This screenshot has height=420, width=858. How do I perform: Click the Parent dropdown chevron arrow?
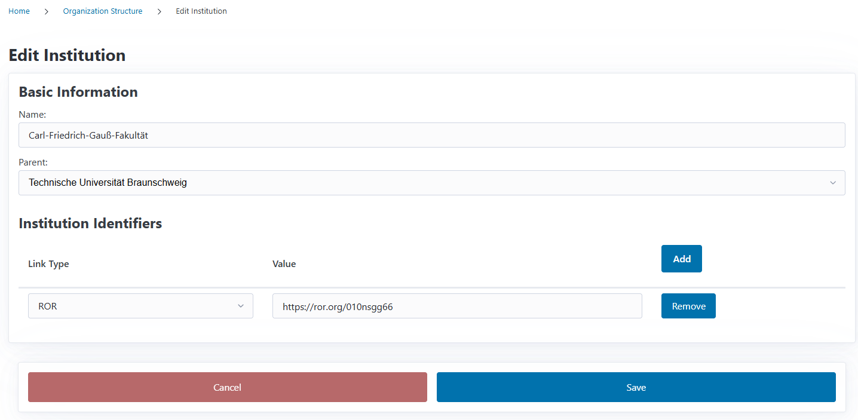pos(833,183)
